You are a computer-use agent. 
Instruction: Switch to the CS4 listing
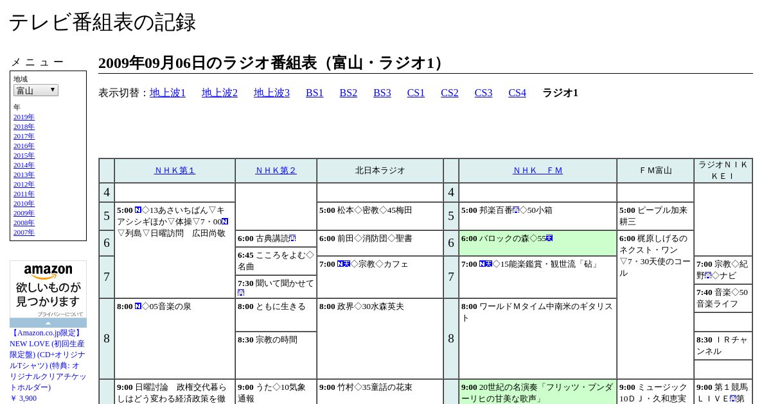click(517, 93)
